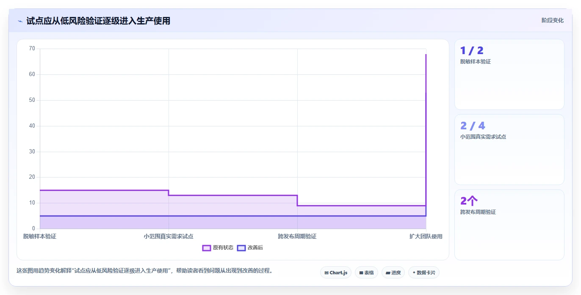Click the 阶段变化 label in the header
This screenshot has height=295, width=581.
(x=552, y=20)
